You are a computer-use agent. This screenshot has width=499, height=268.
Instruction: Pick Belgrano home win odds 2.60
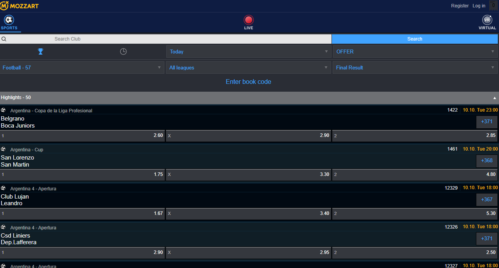click(82, 136)
